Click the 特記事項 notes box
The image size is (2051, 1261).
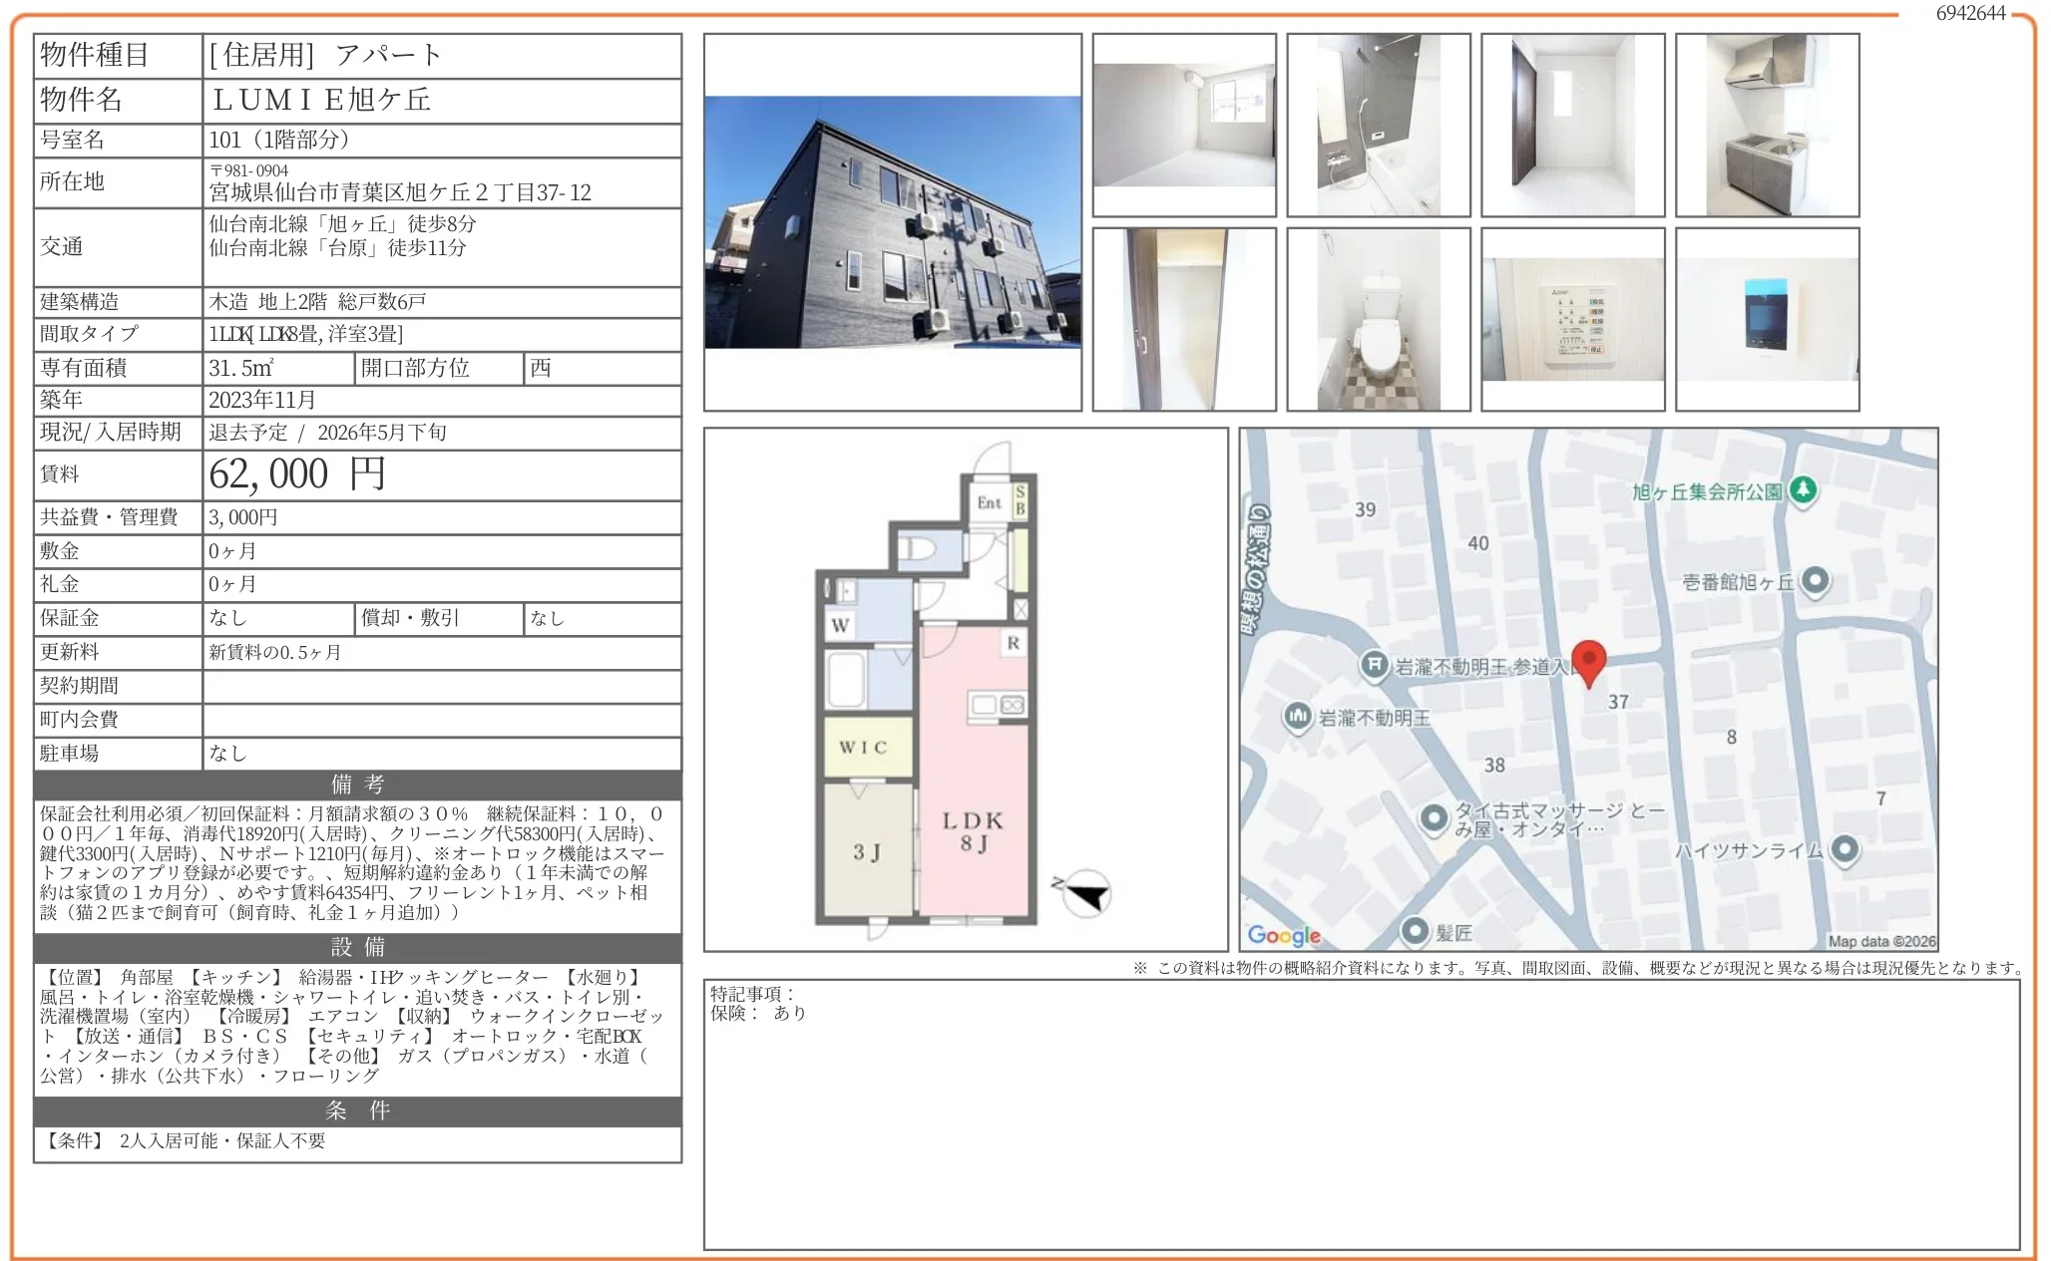pos(1361,1113)
